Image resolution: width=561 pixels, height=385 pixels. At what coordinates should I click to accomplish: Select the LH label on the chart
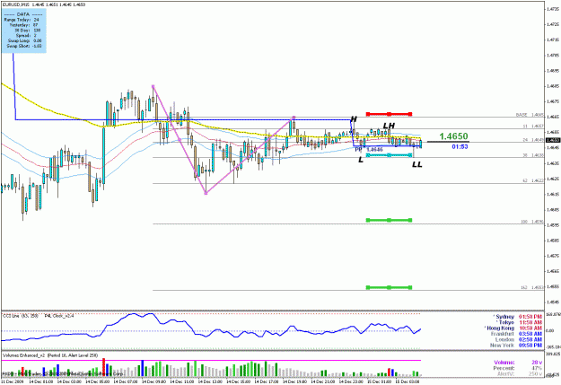tap(389, 126)
